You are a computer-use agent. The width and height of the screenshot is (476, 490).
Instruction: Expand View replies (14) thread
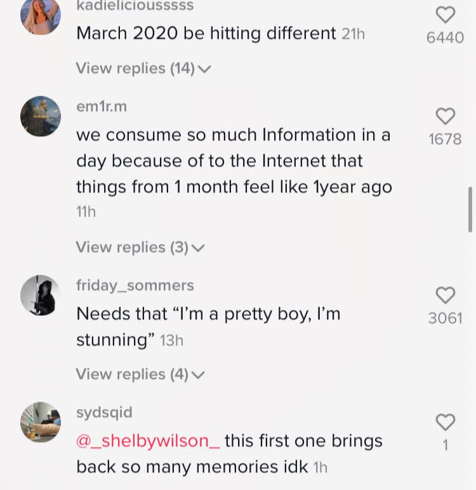click(143, 69)
